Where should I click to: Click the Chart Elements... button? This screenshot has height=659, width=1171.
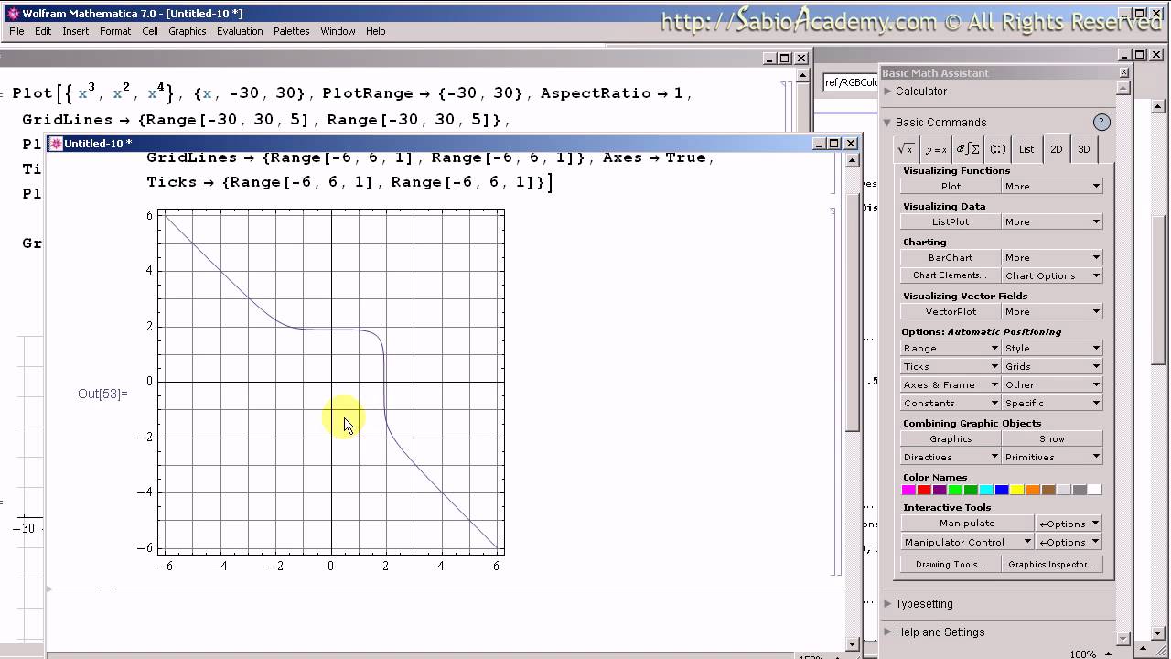click(951, 275)
